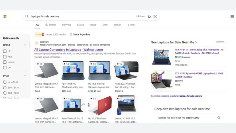Open the Hp 14 Inch HD laptop thumbnail

(x=73, y=71)
